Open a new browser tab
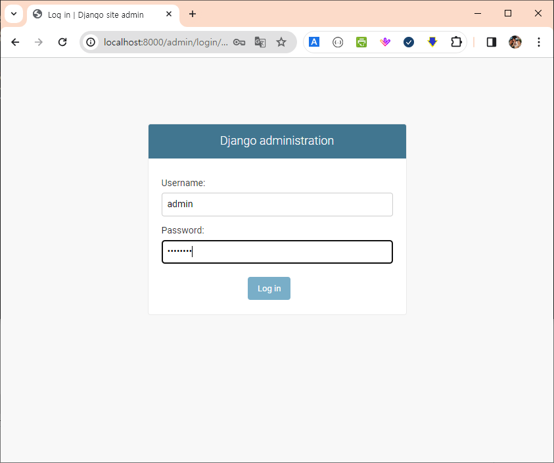This screenshot has width=554, height=463. click(x=192, y=14)
